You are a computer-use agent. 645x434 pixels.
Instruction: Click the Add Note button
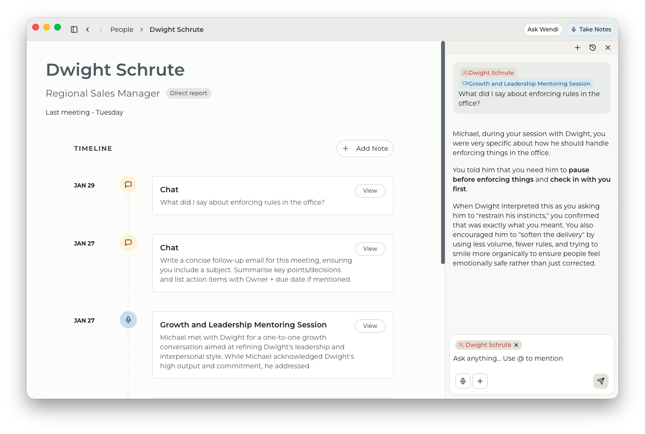click(x=365, y=148)
